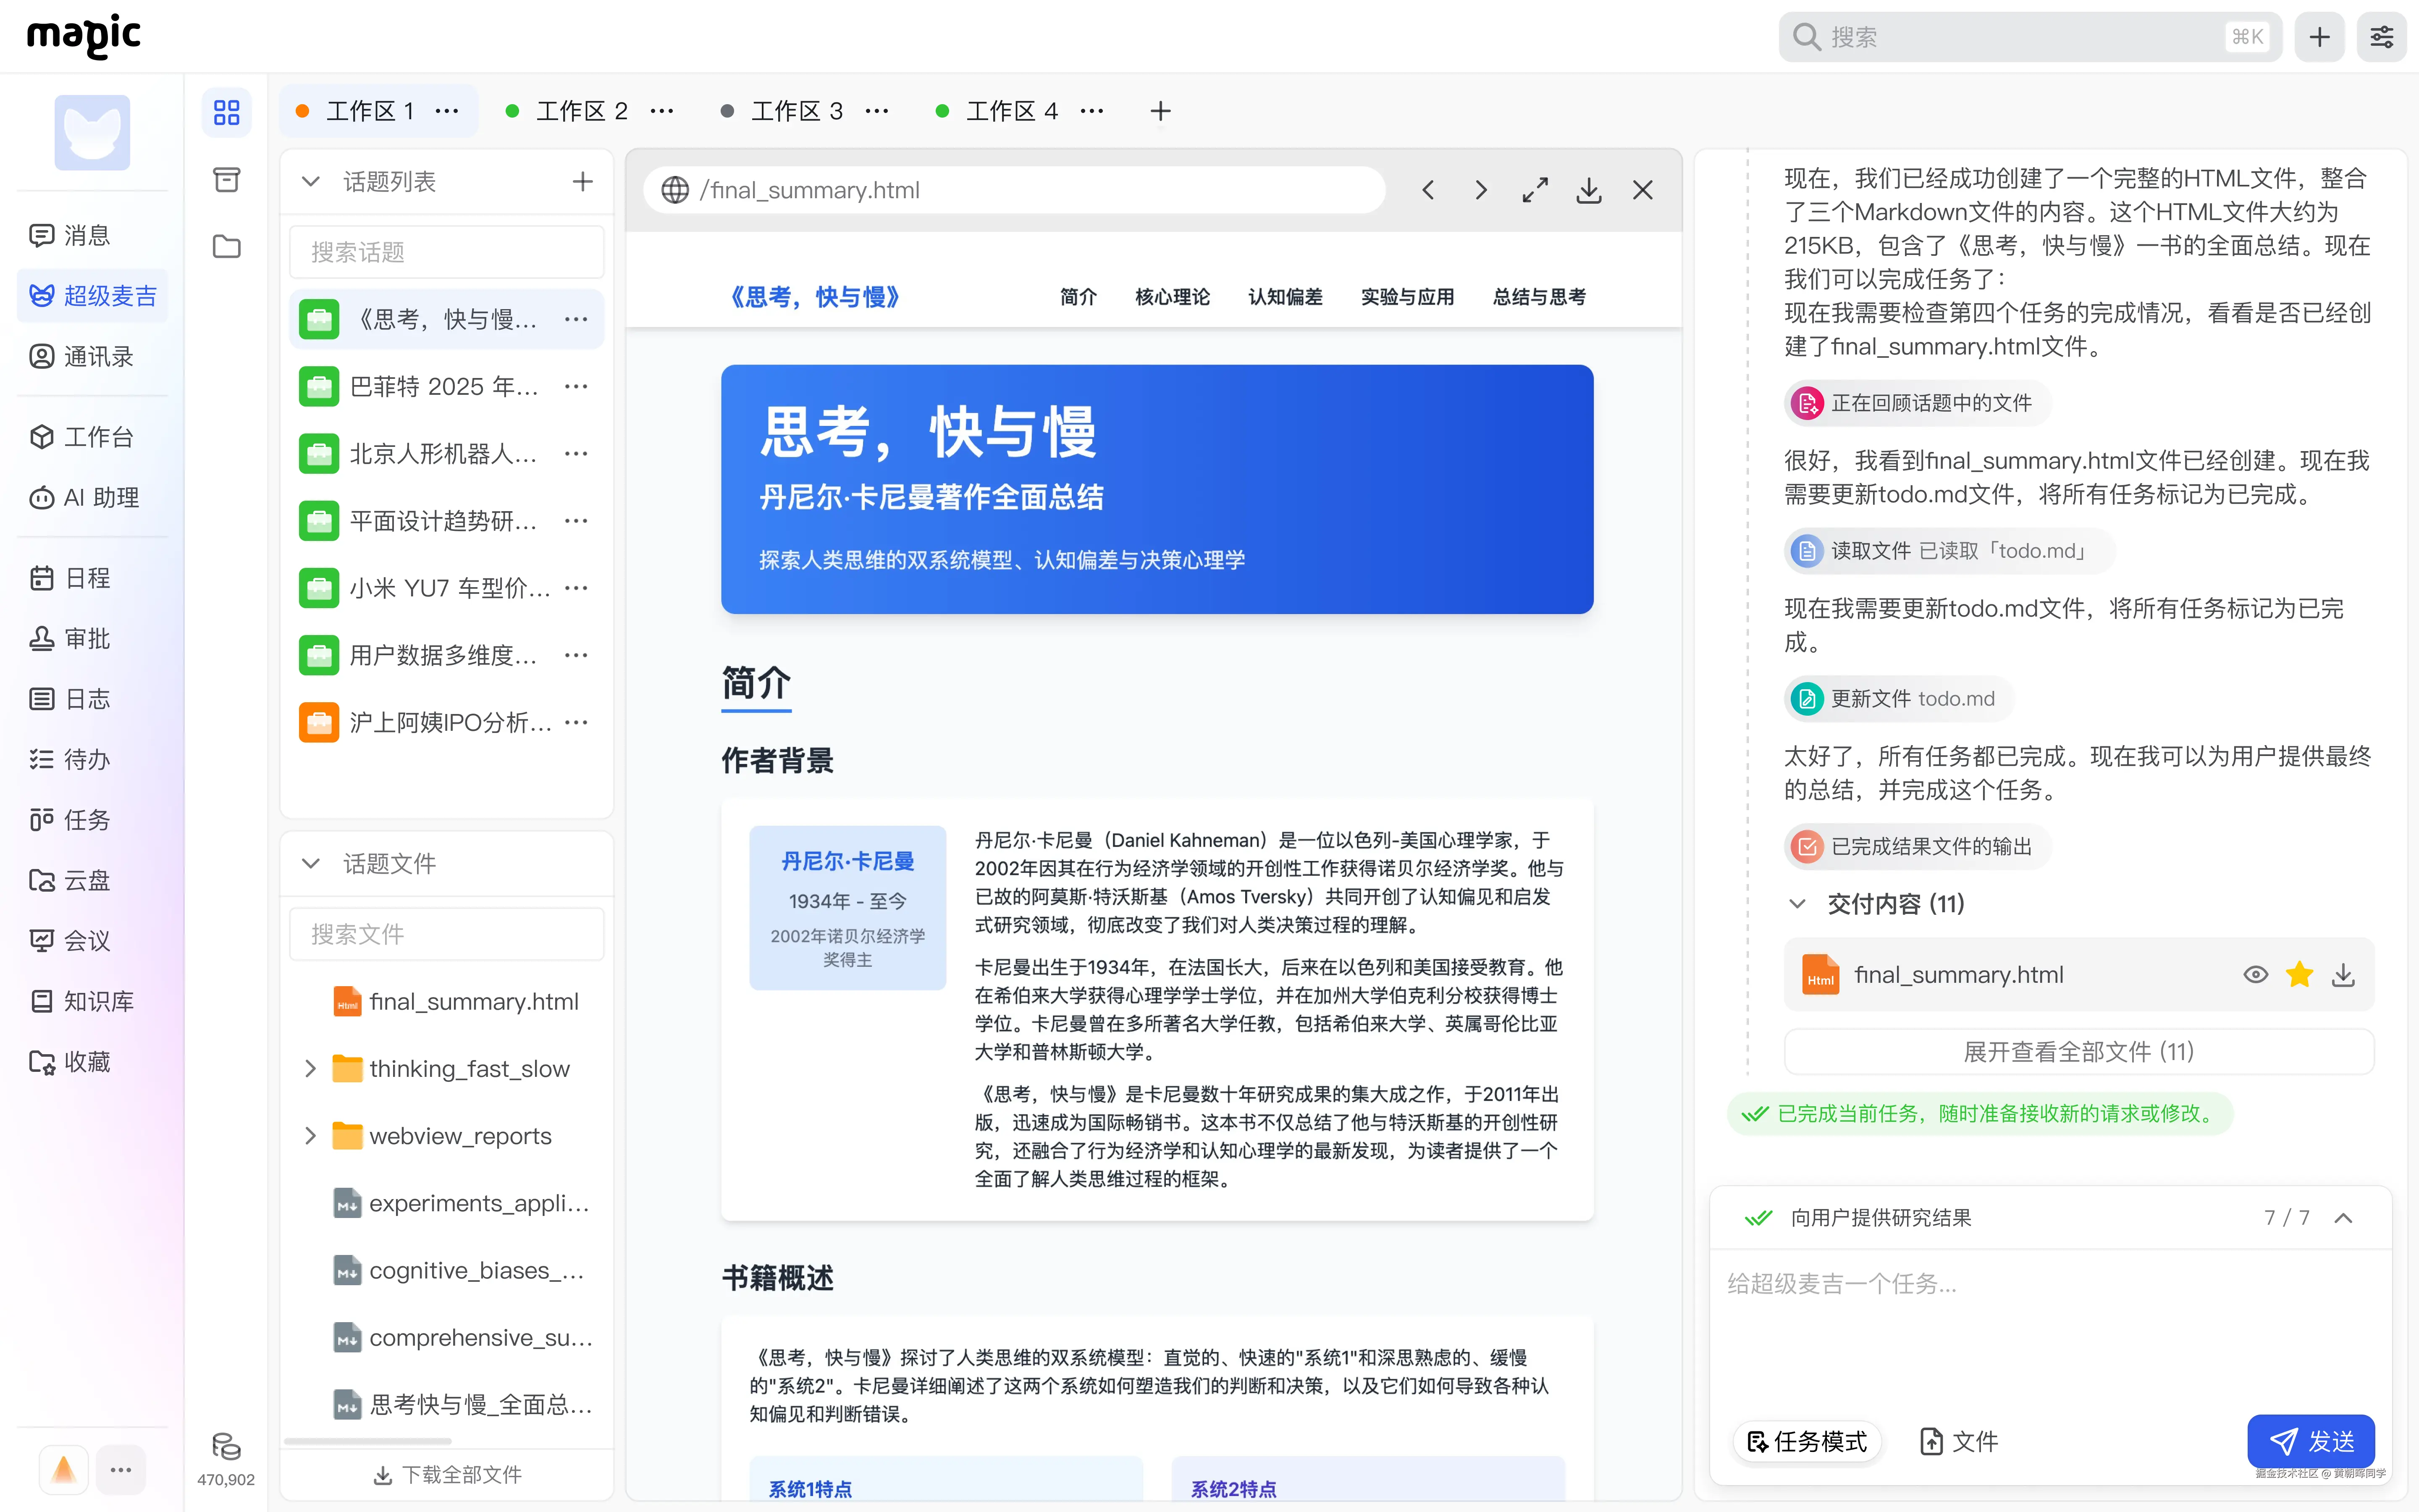This screenshot has width=2419, height=1512.
Task: Download the previewed final_summary.html file
Action: coord(1588,190)
